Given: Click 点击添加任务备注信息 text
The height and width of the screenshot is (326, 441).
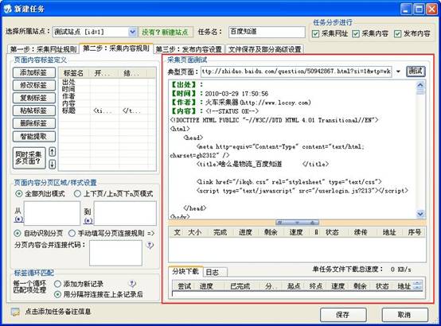Looking at the screenshot, I should click(x=58, y=312).
